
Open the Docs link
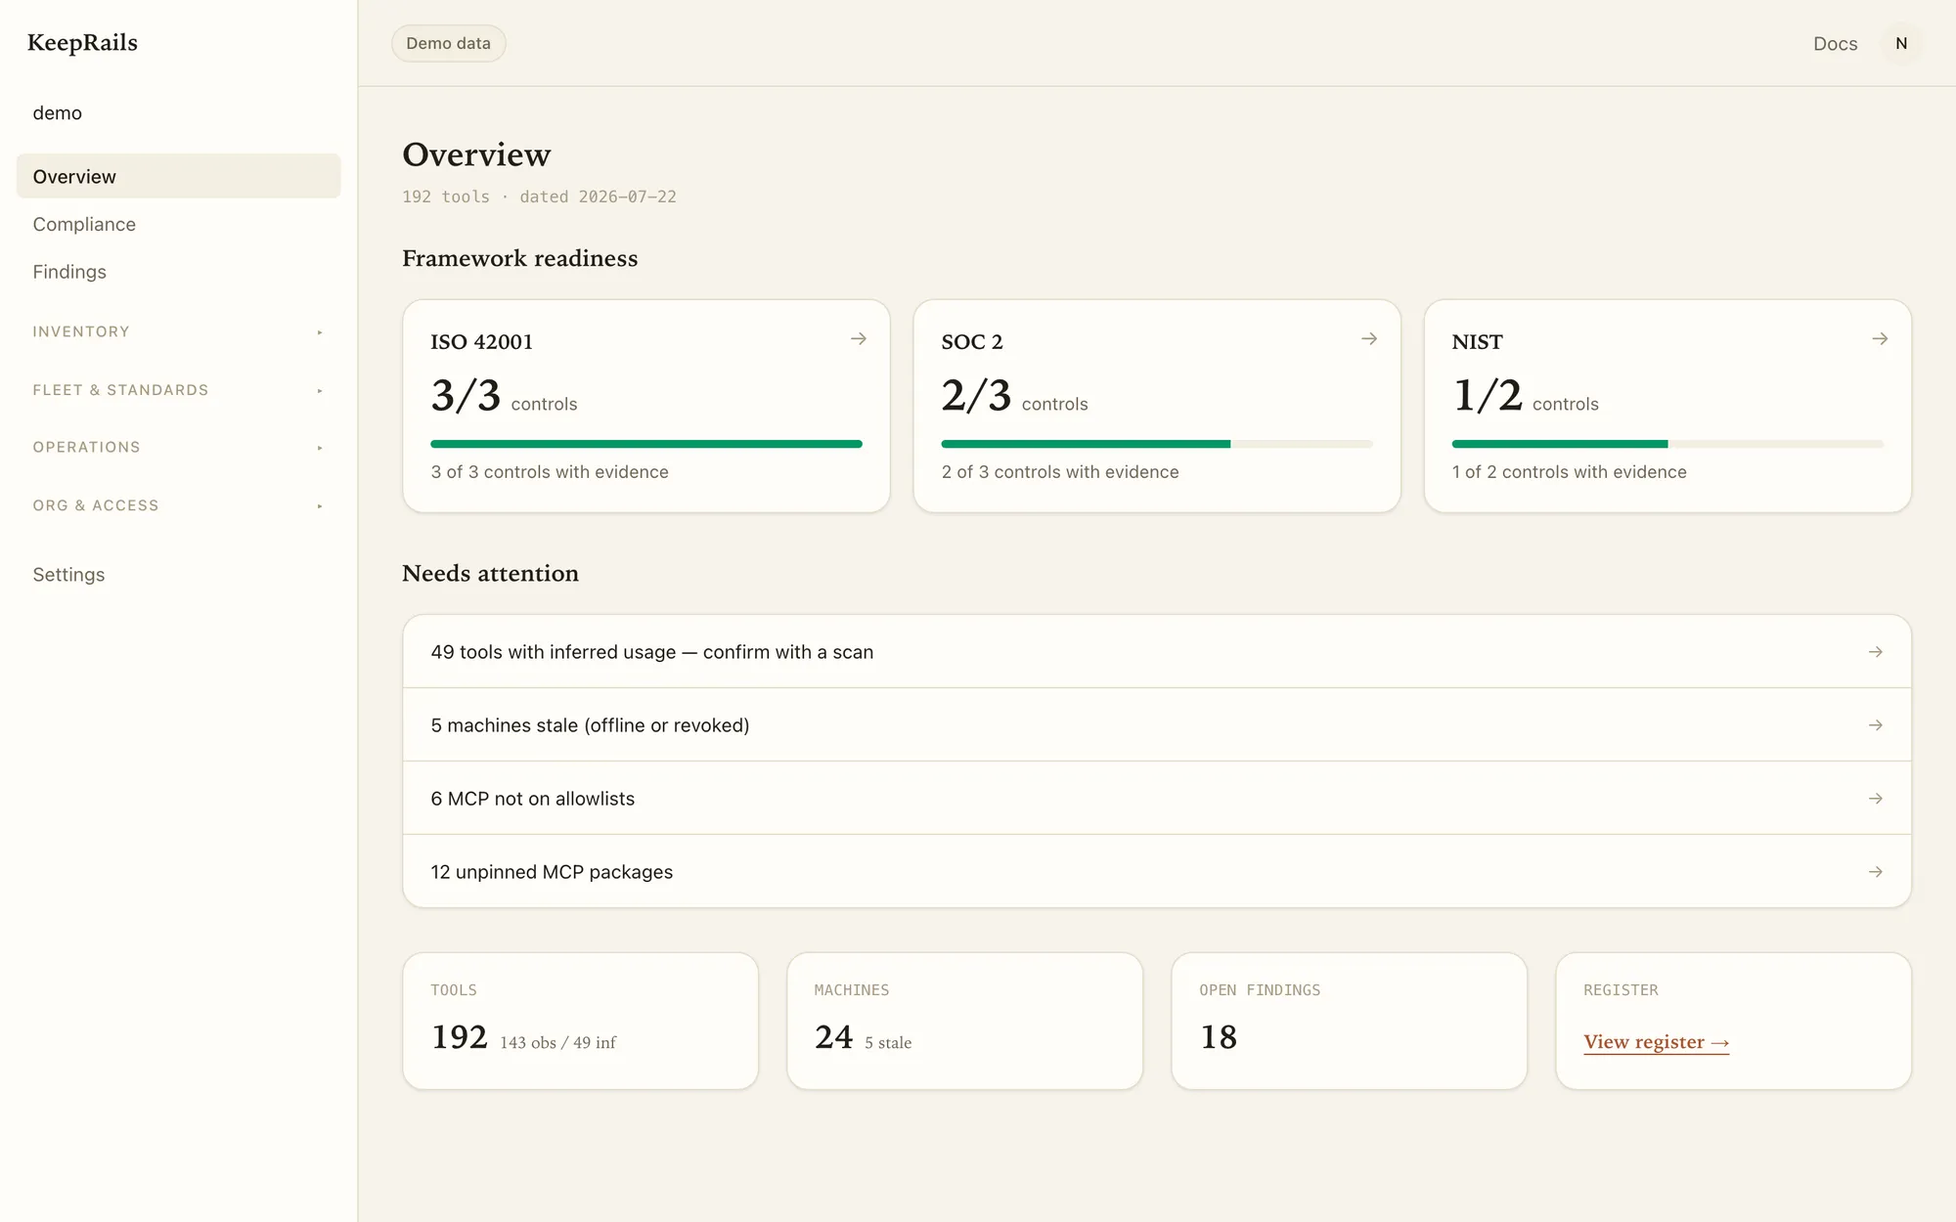pyautogui.click(x=1835, y=44)
